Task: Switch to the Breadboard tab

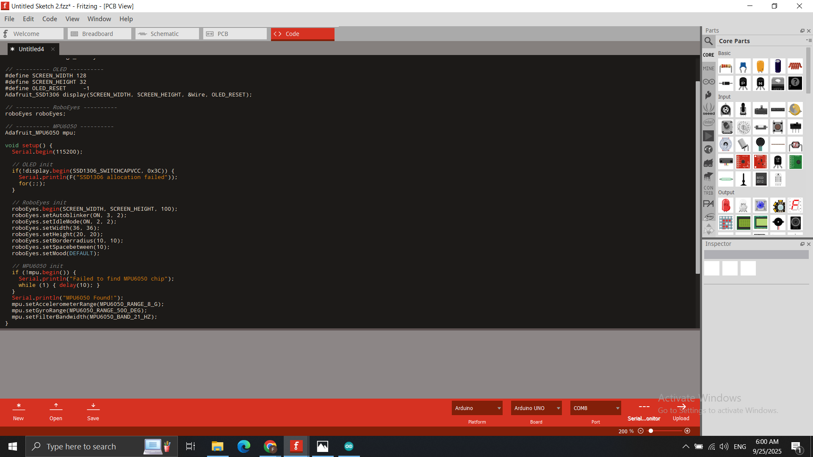Action: click(99, 34)
